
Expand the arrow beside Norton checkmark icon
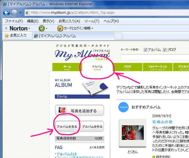click(x=47, y=29)
